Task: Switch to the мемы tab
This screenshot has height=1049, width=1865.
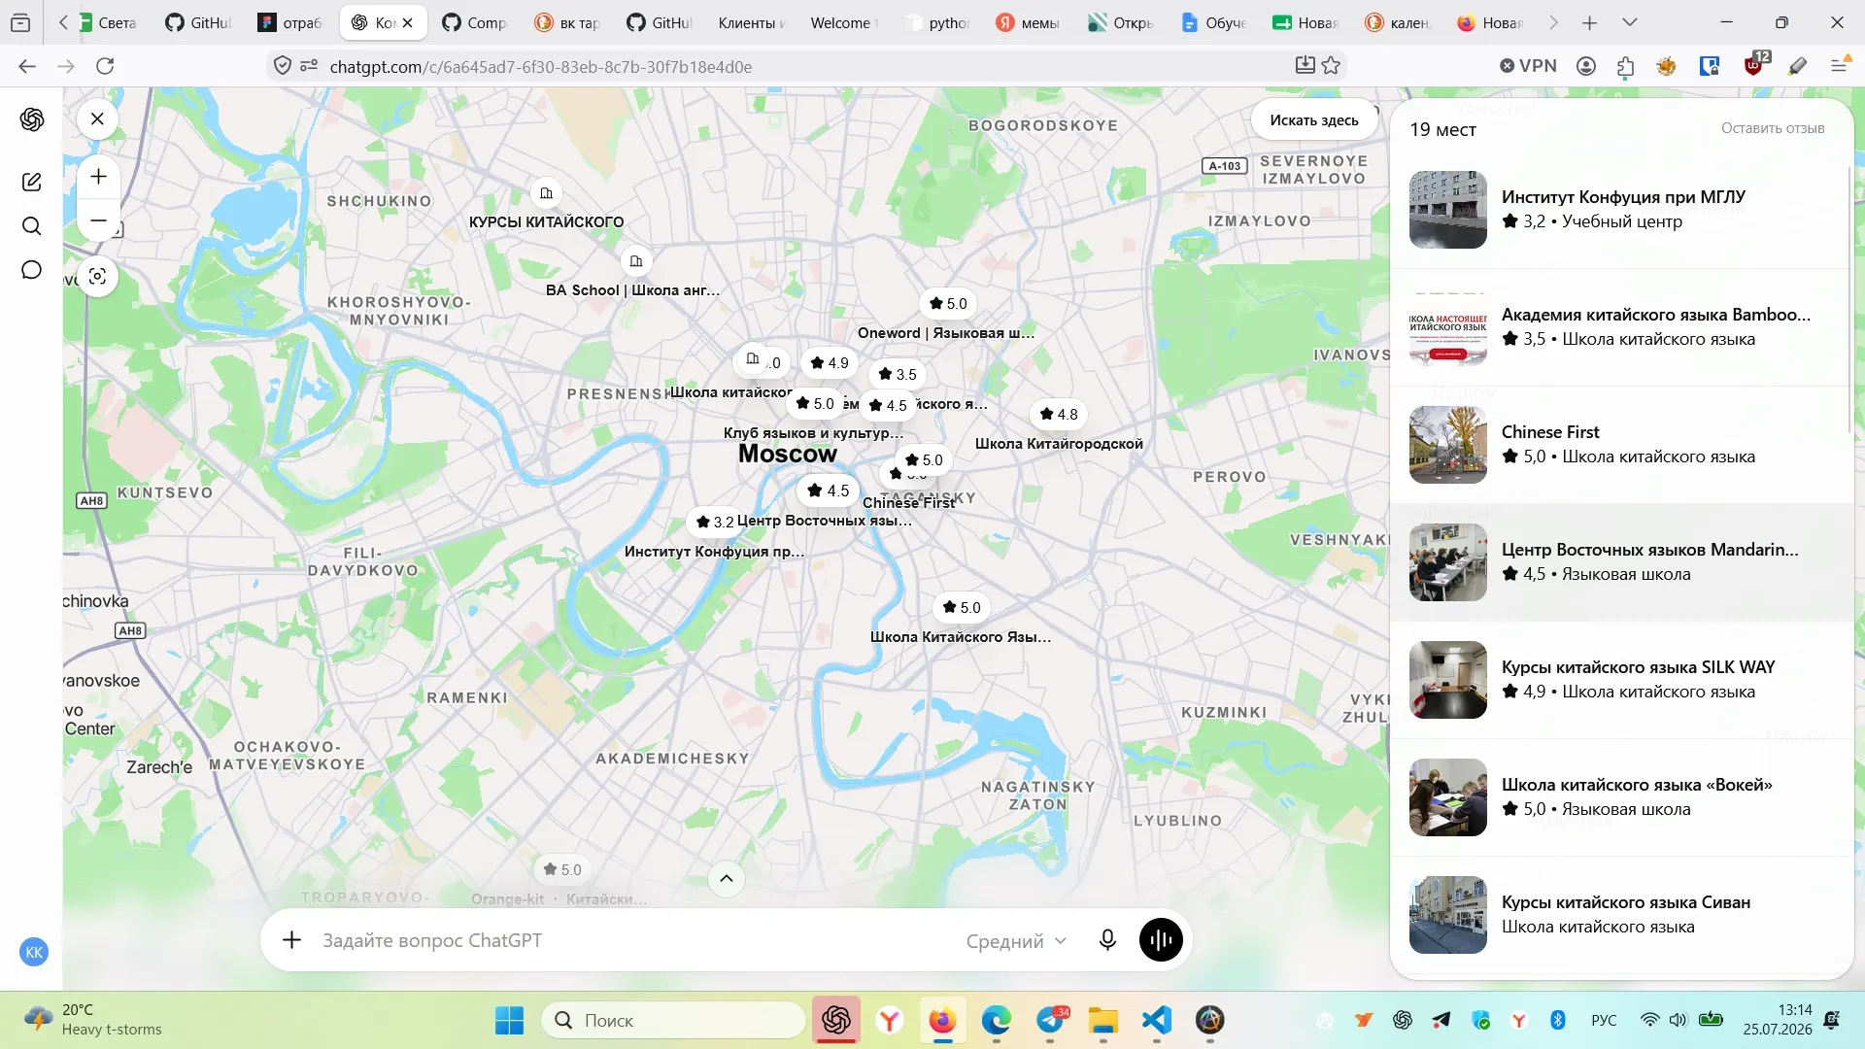Action: coord(1028,22)
